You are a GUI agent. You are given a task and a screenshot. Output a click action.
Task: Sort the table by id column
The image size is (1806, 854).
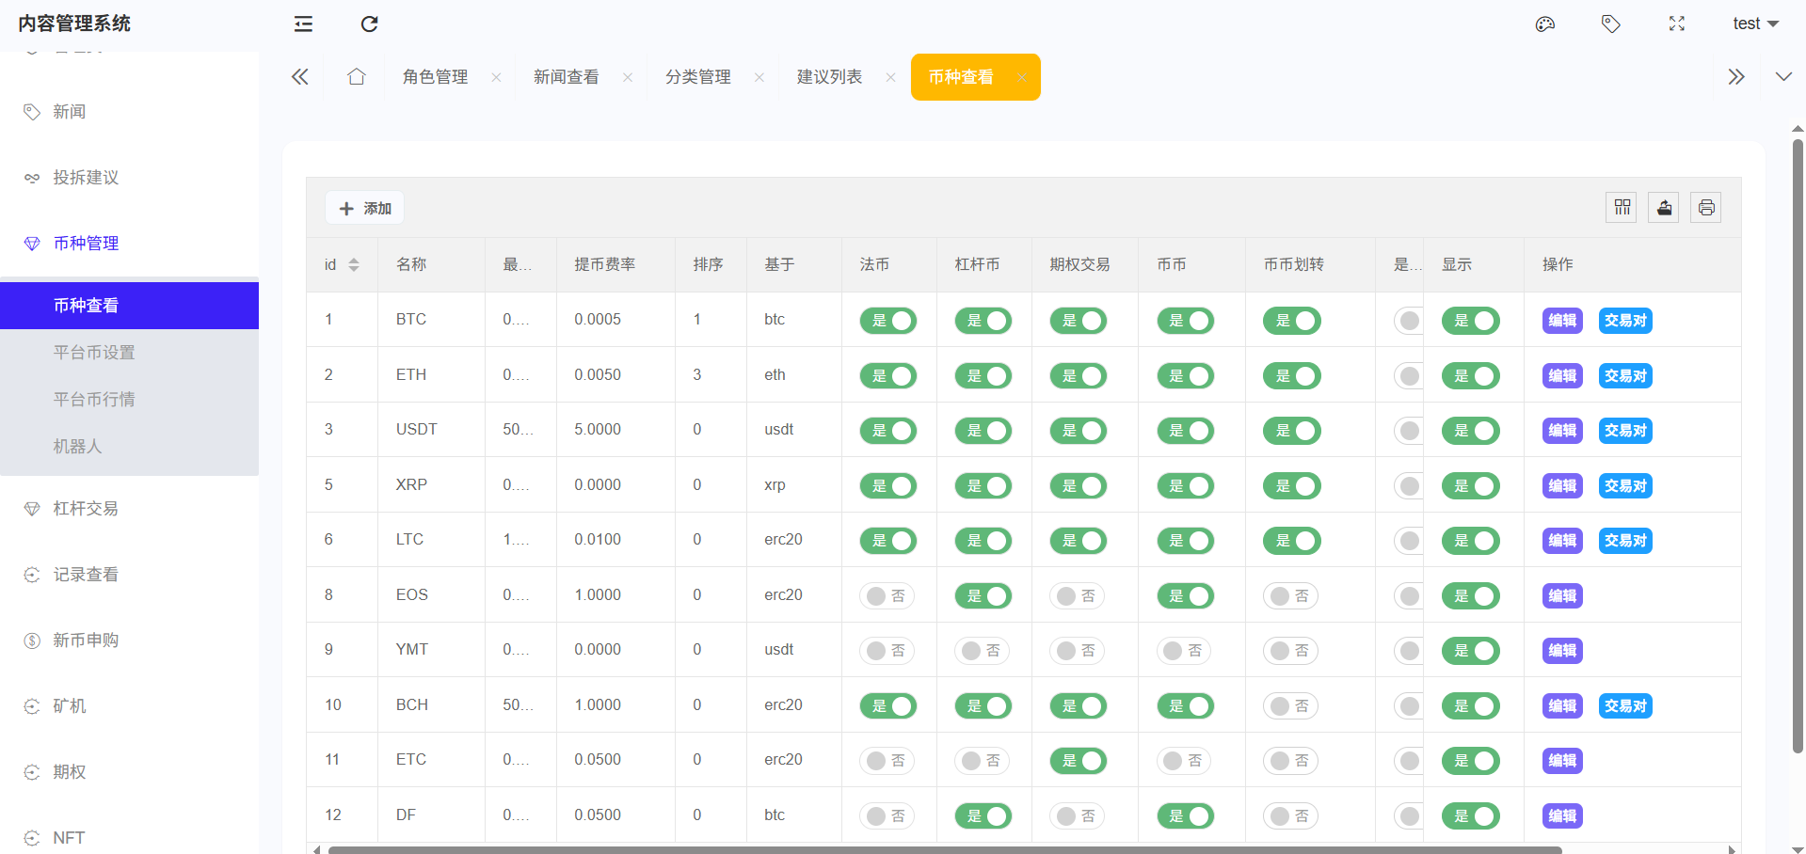(353, 265)
